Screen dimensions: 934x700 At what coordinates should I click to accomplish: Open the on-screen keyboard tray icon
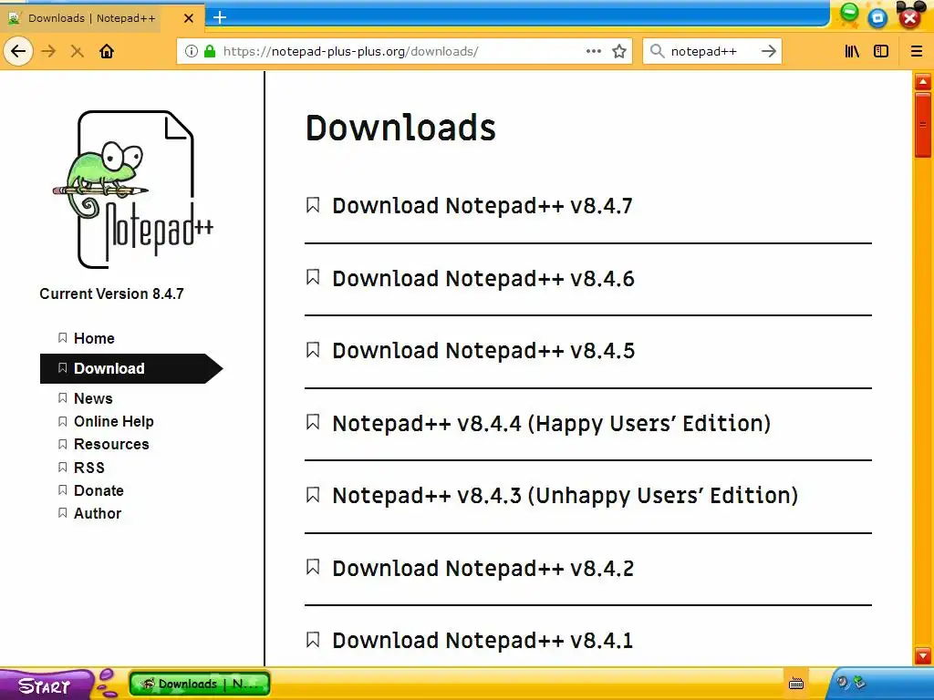795,684
